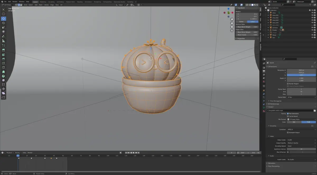
Task: Switch to the Modeling workspace tab
Action: pyautogui.click(x=43, y=2)
